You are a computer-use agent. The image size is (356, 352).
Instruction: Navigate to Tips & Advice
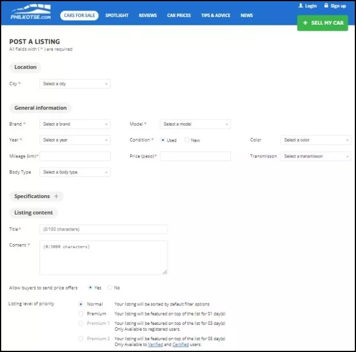[216, 15]
